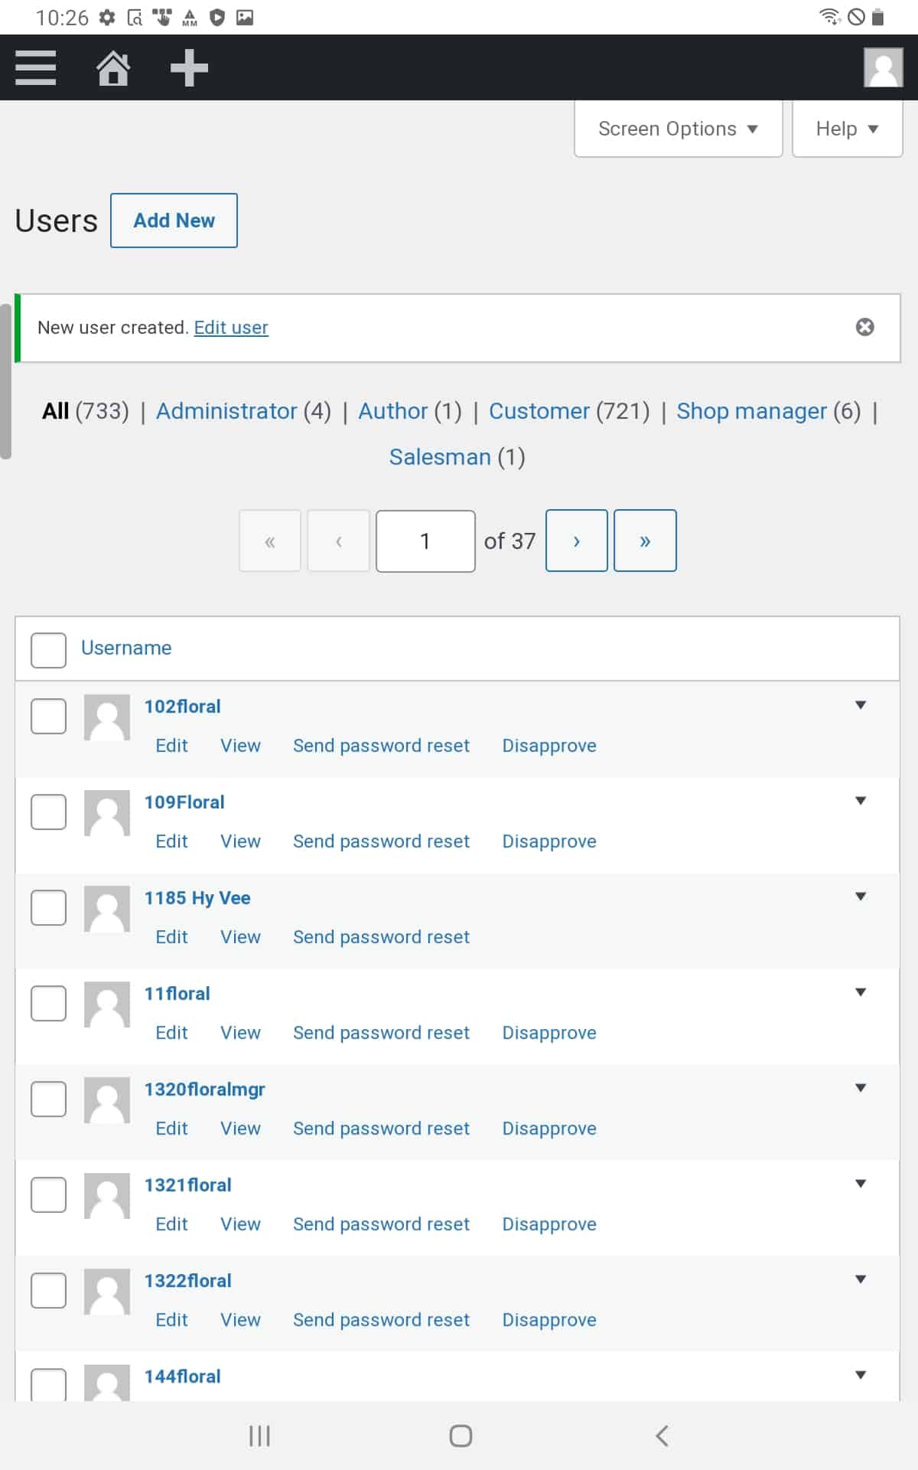Check the 1322floral row checkbox
Viewport: 918px width, 1470px height.
pos(48,1290)
